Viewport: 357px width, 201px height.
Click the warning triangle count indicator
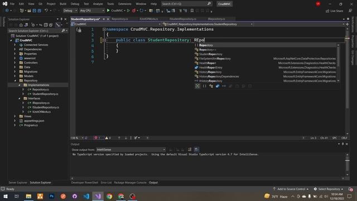point(108,138)
